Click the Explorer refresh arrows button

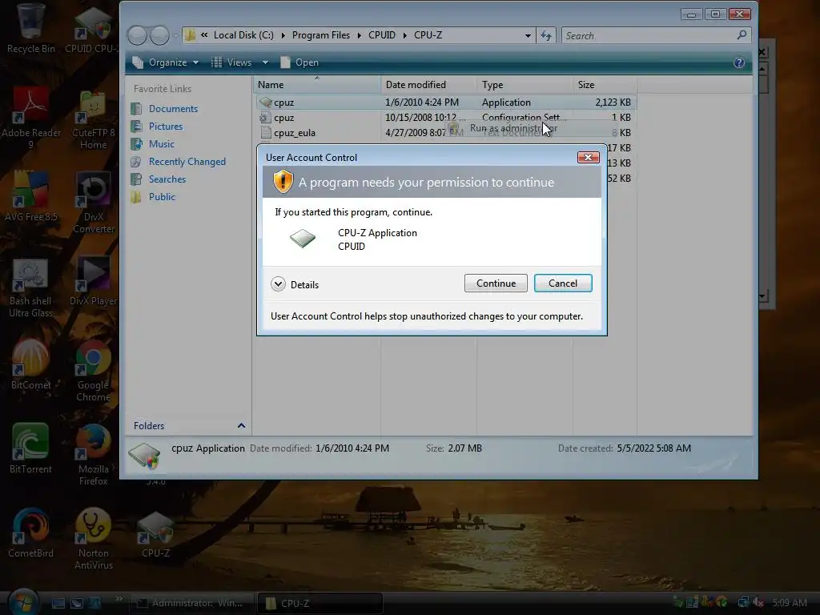click(x=546, y=35)
